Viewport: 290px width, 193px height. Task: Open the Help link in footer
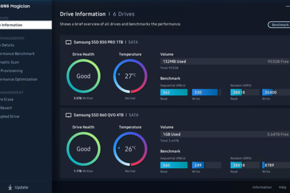point(283,187)
